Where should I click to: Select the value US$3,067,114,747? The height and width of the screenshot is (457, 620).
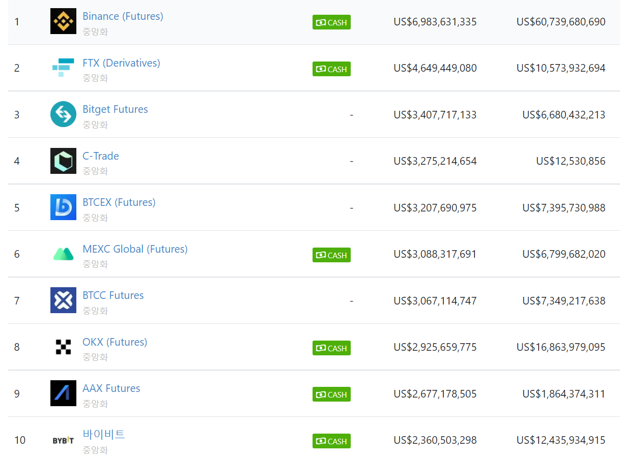coord(435,301)
